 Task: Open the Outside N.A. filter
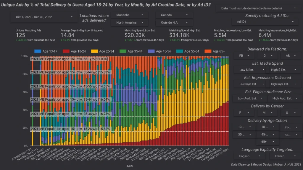click(x=174, y=22)
